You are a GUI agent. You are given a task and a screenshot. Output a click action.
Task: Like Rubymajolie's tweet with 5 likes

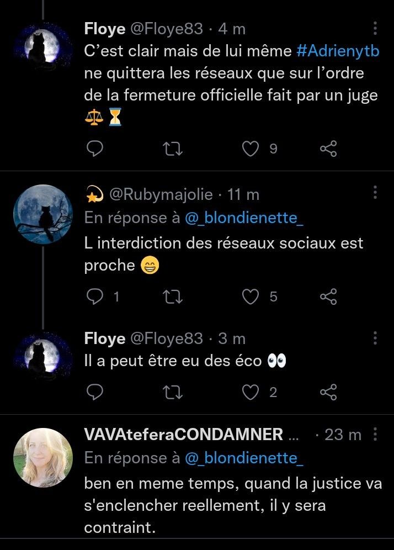pos(252,297)
